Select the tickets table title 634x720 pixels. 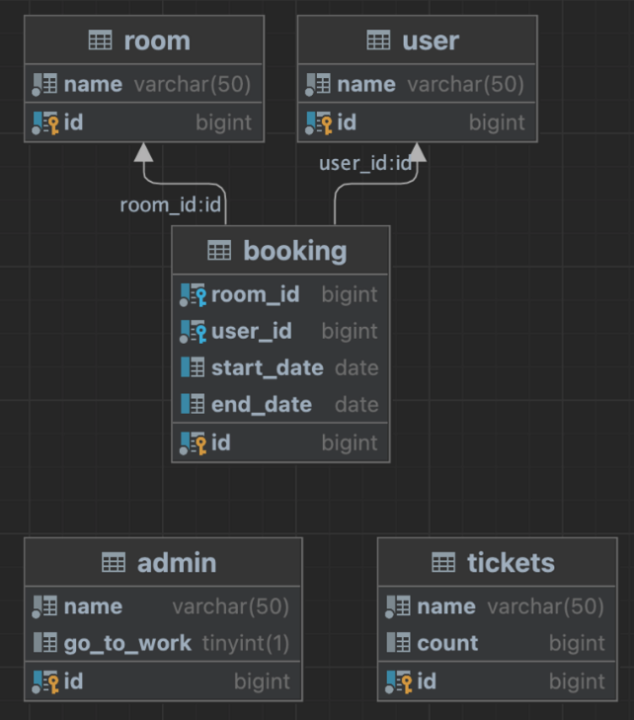pyautogui.click(x=511, y=563)
